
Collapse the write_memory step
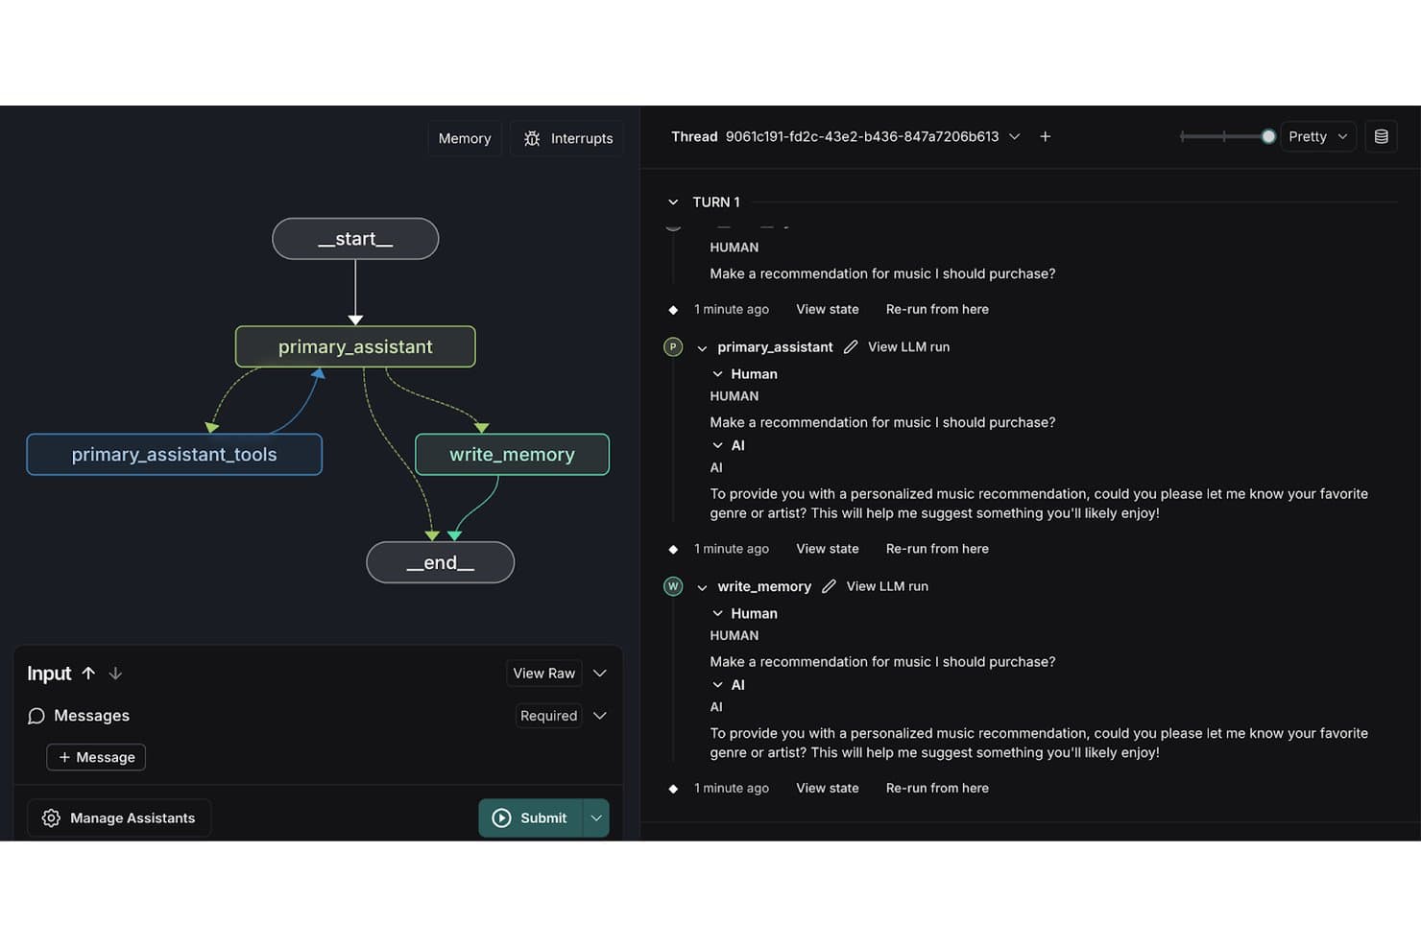click(x=702, y=587)
